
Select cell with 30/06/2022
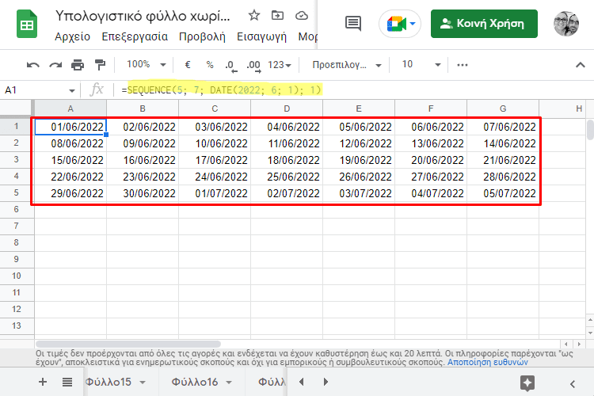(x=143, y=193)
